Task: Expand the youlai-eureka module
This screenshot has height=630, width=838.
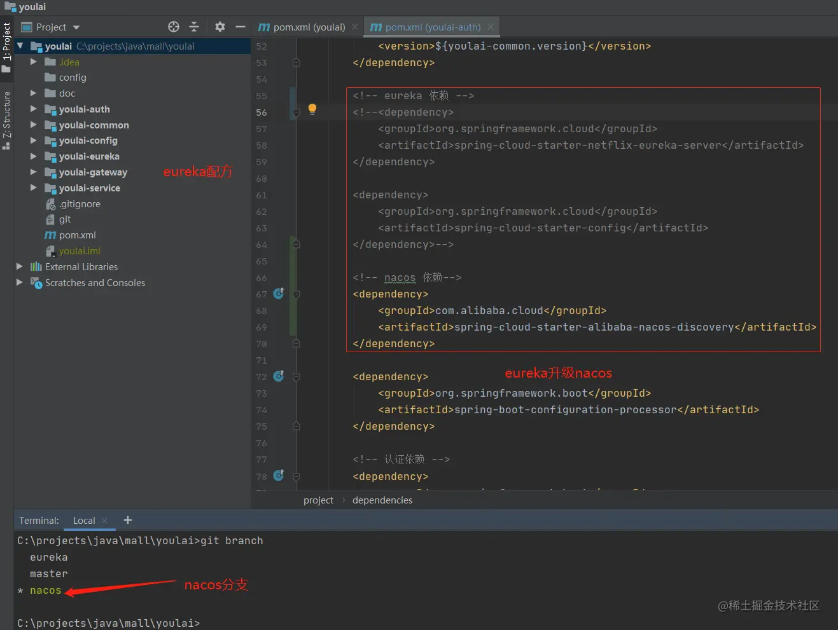Action: point(34,156)
